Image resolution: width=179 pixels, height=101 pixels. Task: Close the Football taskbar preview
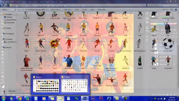tap(87, 77)
